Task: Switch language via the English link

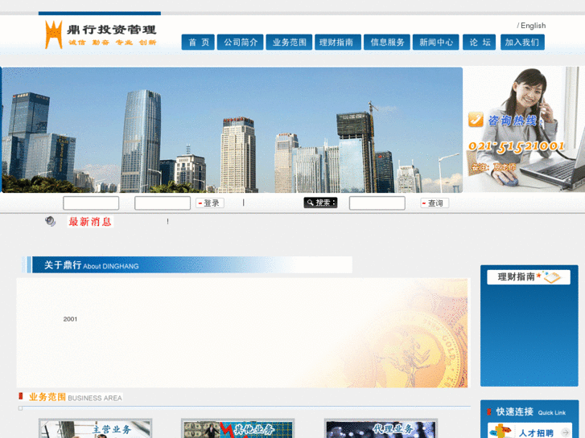Action: tap(534, 26)
